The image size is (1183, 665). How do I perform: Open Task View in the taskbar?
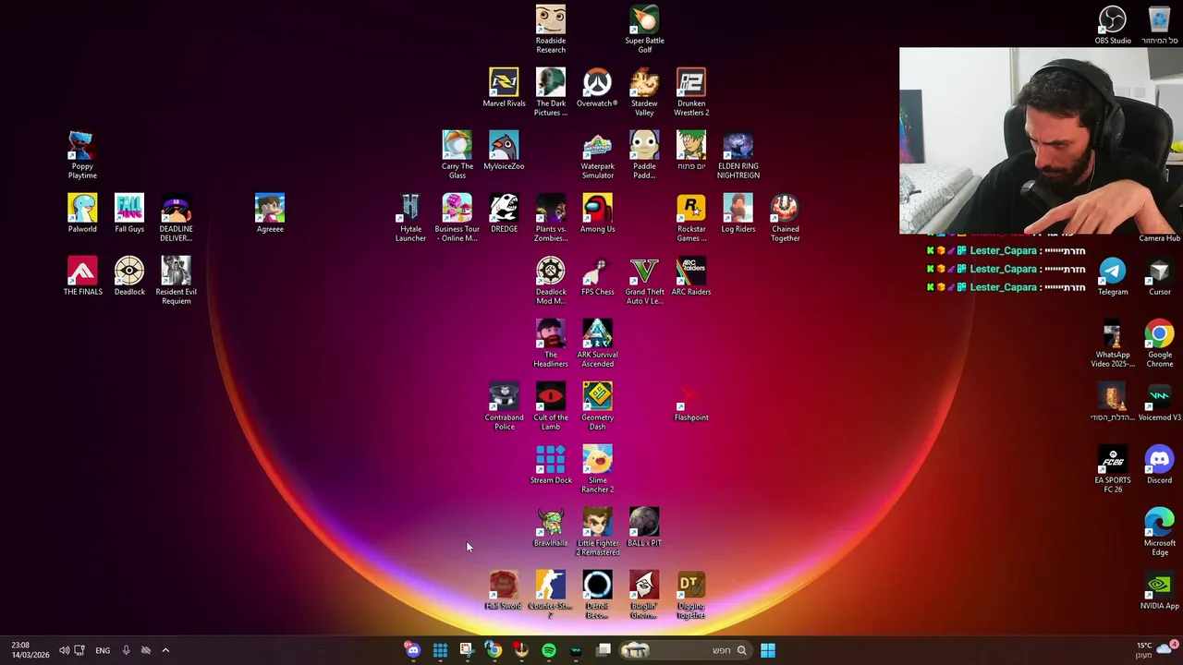[604, 650]
